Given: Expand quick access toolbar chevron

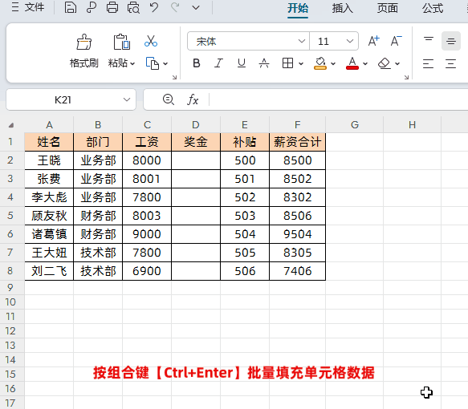Looking at the screenshot, I should click(196, 7).
